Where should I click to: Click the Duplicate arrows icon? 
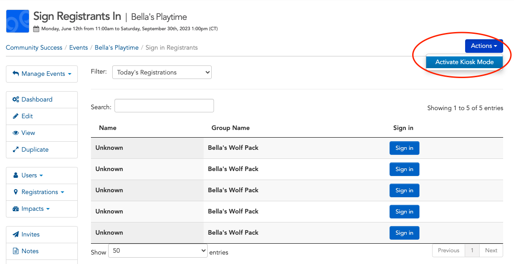point(15,149)
